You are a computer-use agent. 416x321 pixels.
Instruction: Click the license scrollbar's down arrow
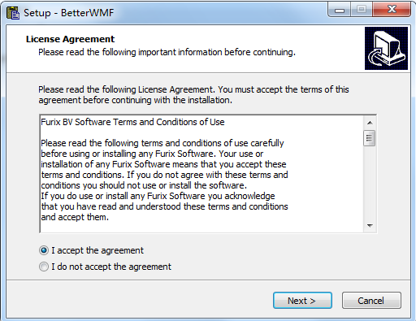point(370,225)
